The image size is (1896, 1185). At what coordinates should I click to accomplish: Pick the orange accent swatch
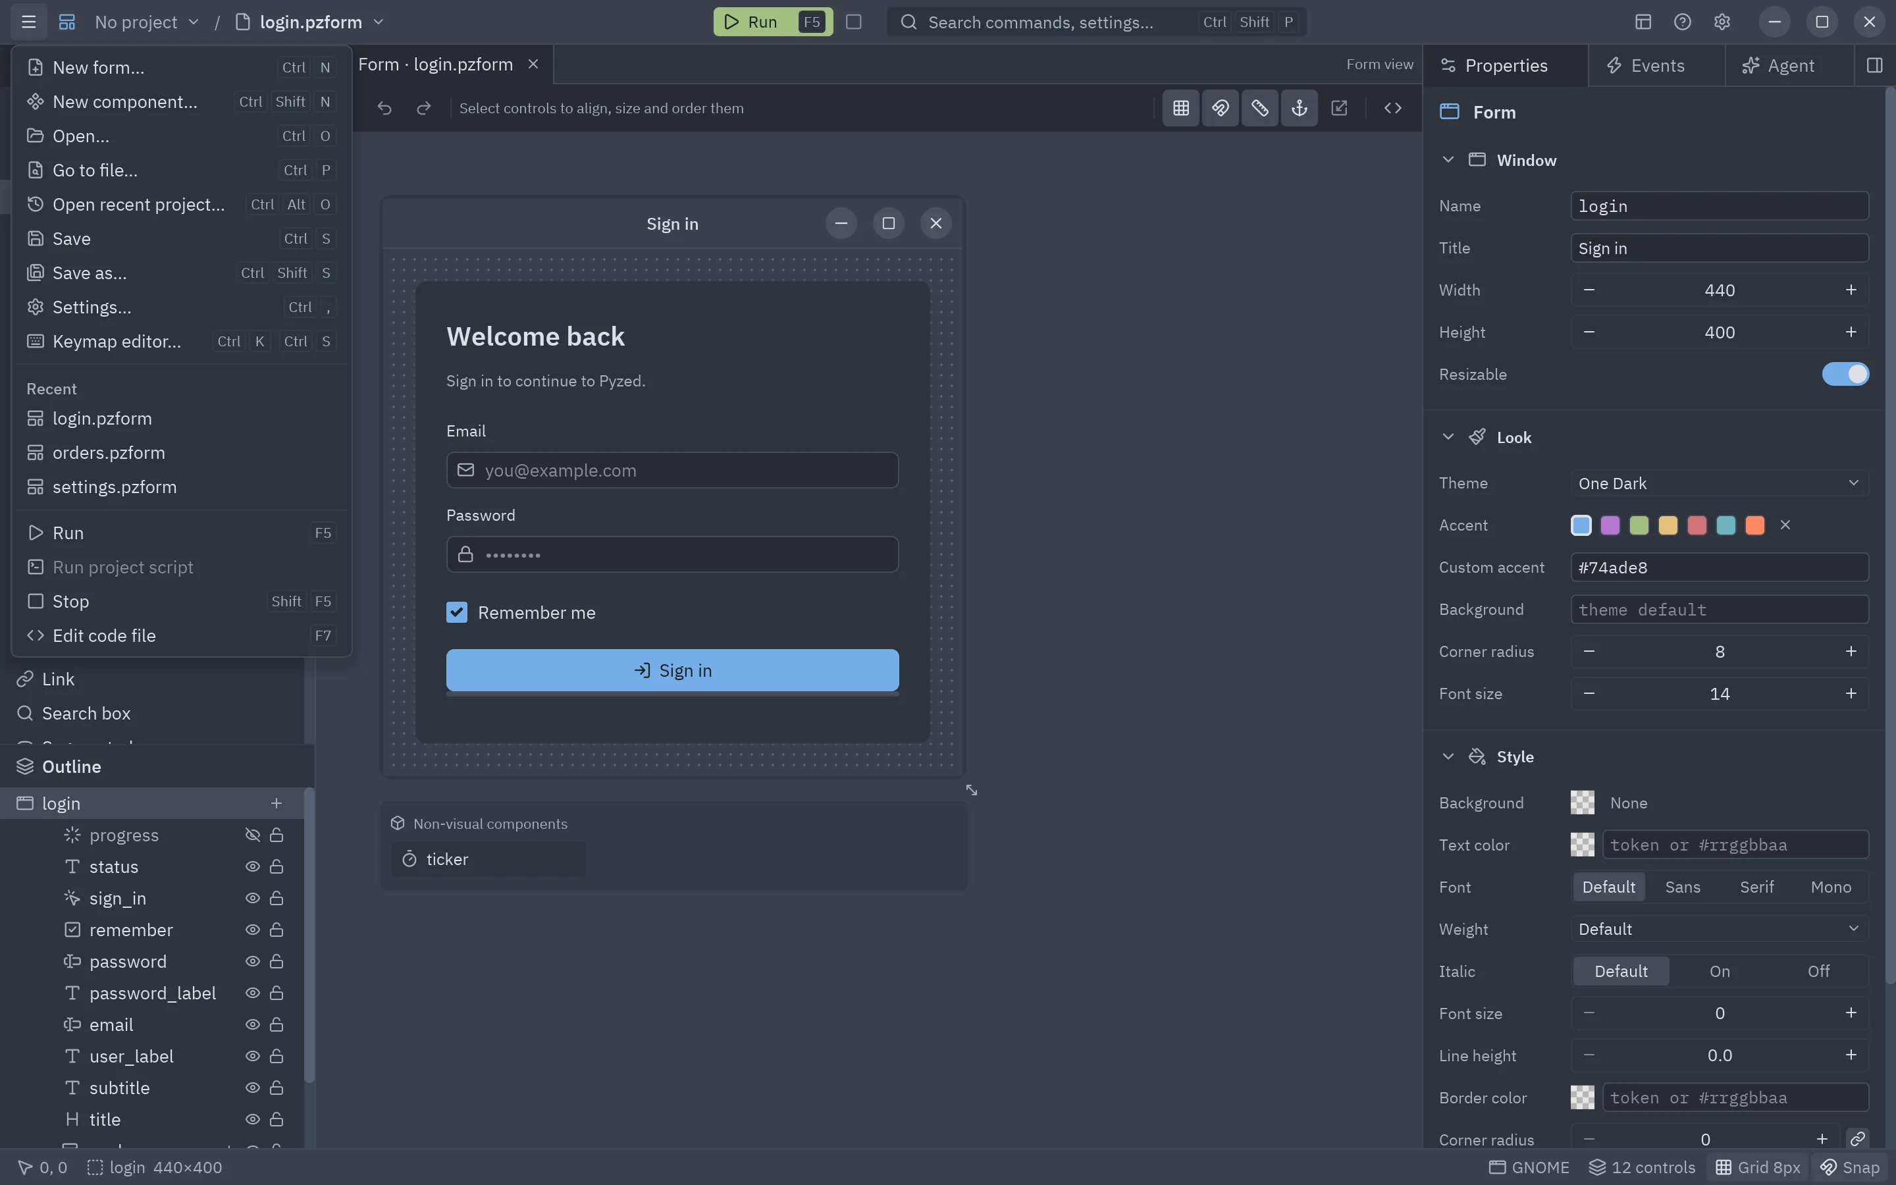pos(1754,525)
